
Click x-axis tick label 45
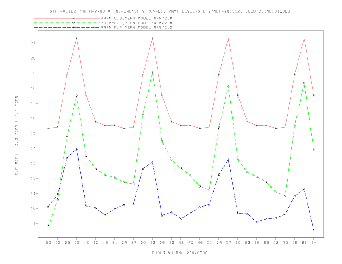190,242
